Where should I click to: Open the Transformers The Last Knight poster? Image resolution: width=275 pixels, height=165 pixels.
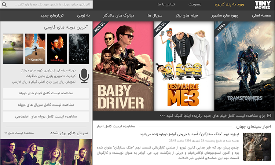click(x=245, y=66)
